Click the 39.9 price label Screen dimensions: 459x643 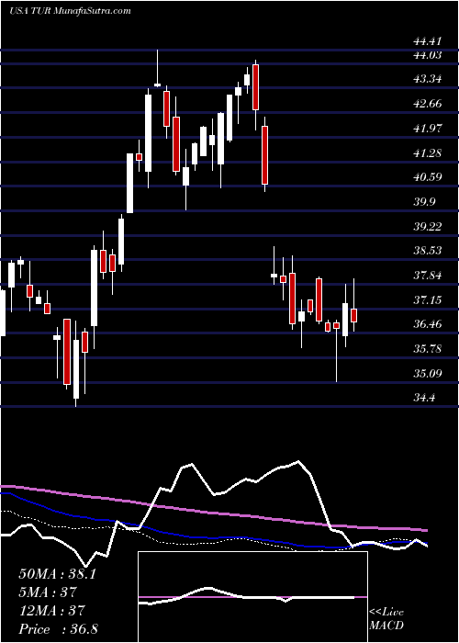424,202
